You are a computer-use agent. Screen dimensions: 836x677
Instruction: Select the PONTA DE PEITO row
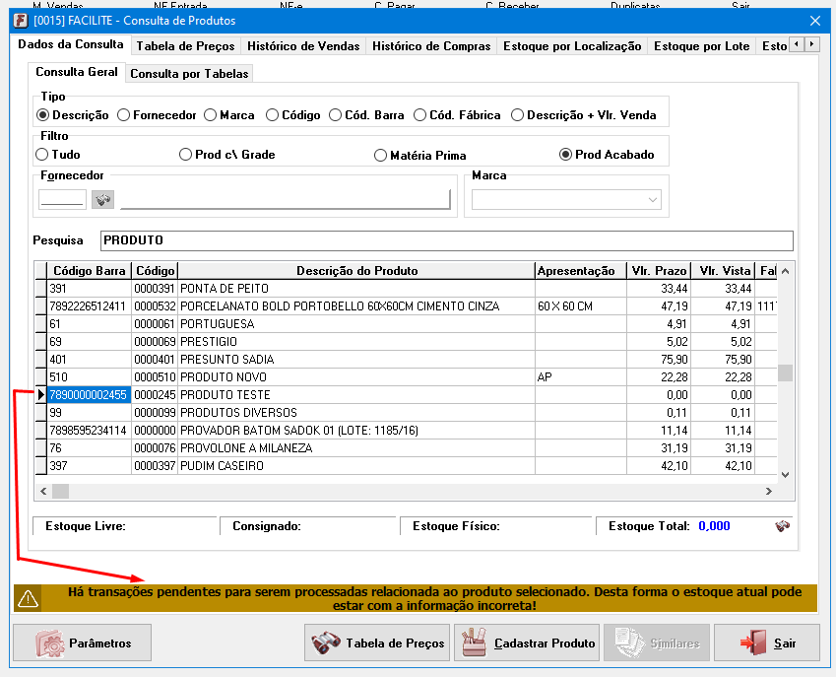406,289
